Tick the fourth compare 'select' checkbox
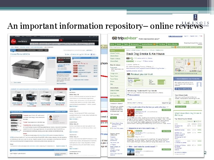This screenshot has width=214, height=160. pyautogui.click(x=58, y=92)
